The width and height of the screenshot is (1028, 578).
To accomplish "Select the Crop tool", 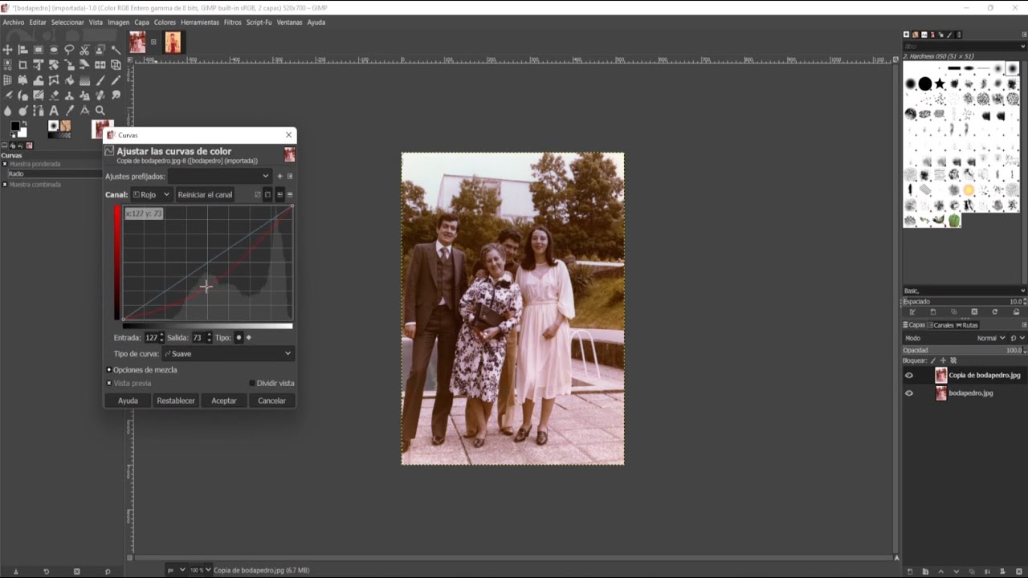I will [x=22, y=65].
